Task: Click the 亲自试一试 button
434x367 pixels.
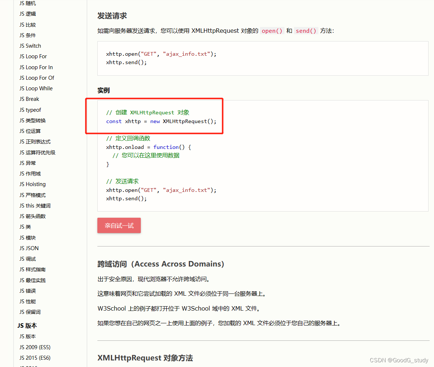Action: (119, 225)
